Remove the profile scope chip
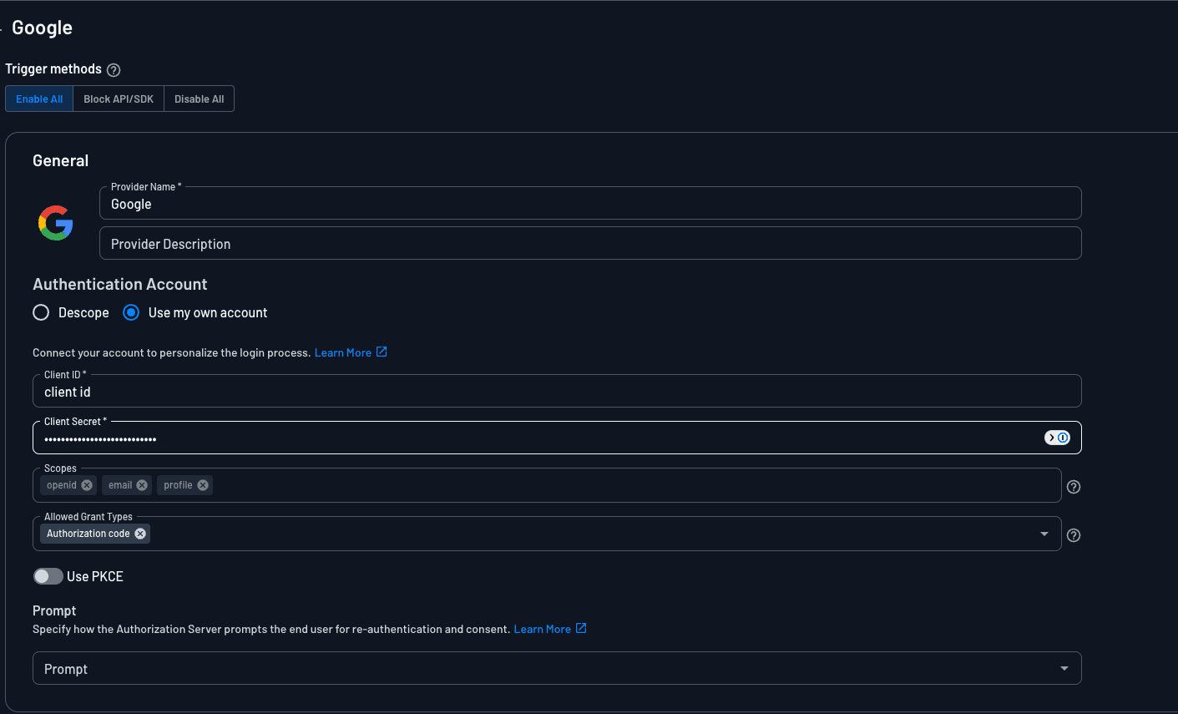Screen dimensions: 1178x714 [203, 485]
